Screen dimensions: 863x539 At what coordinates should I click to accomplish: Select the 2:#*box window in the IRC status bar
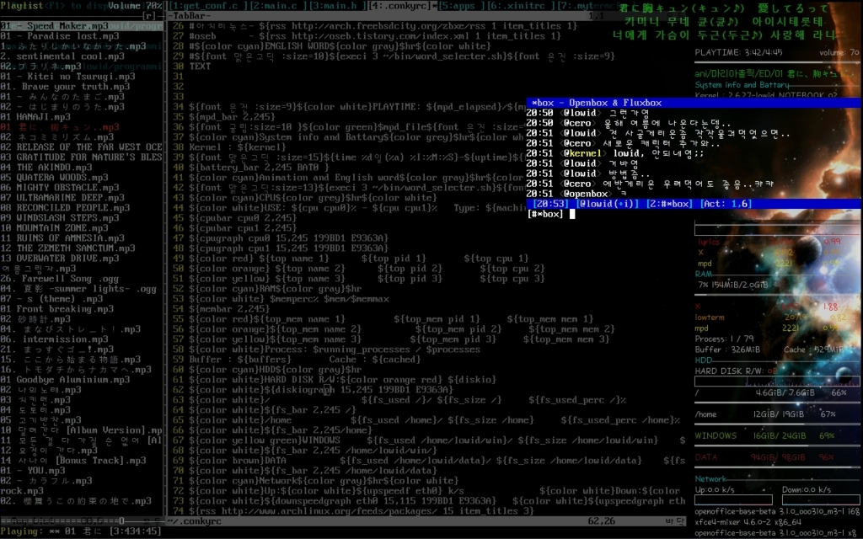click(669, 204)
